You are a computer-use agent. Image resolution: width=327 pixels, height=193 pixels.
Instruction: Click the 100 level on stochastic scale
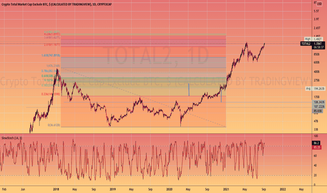coord(316,136)
